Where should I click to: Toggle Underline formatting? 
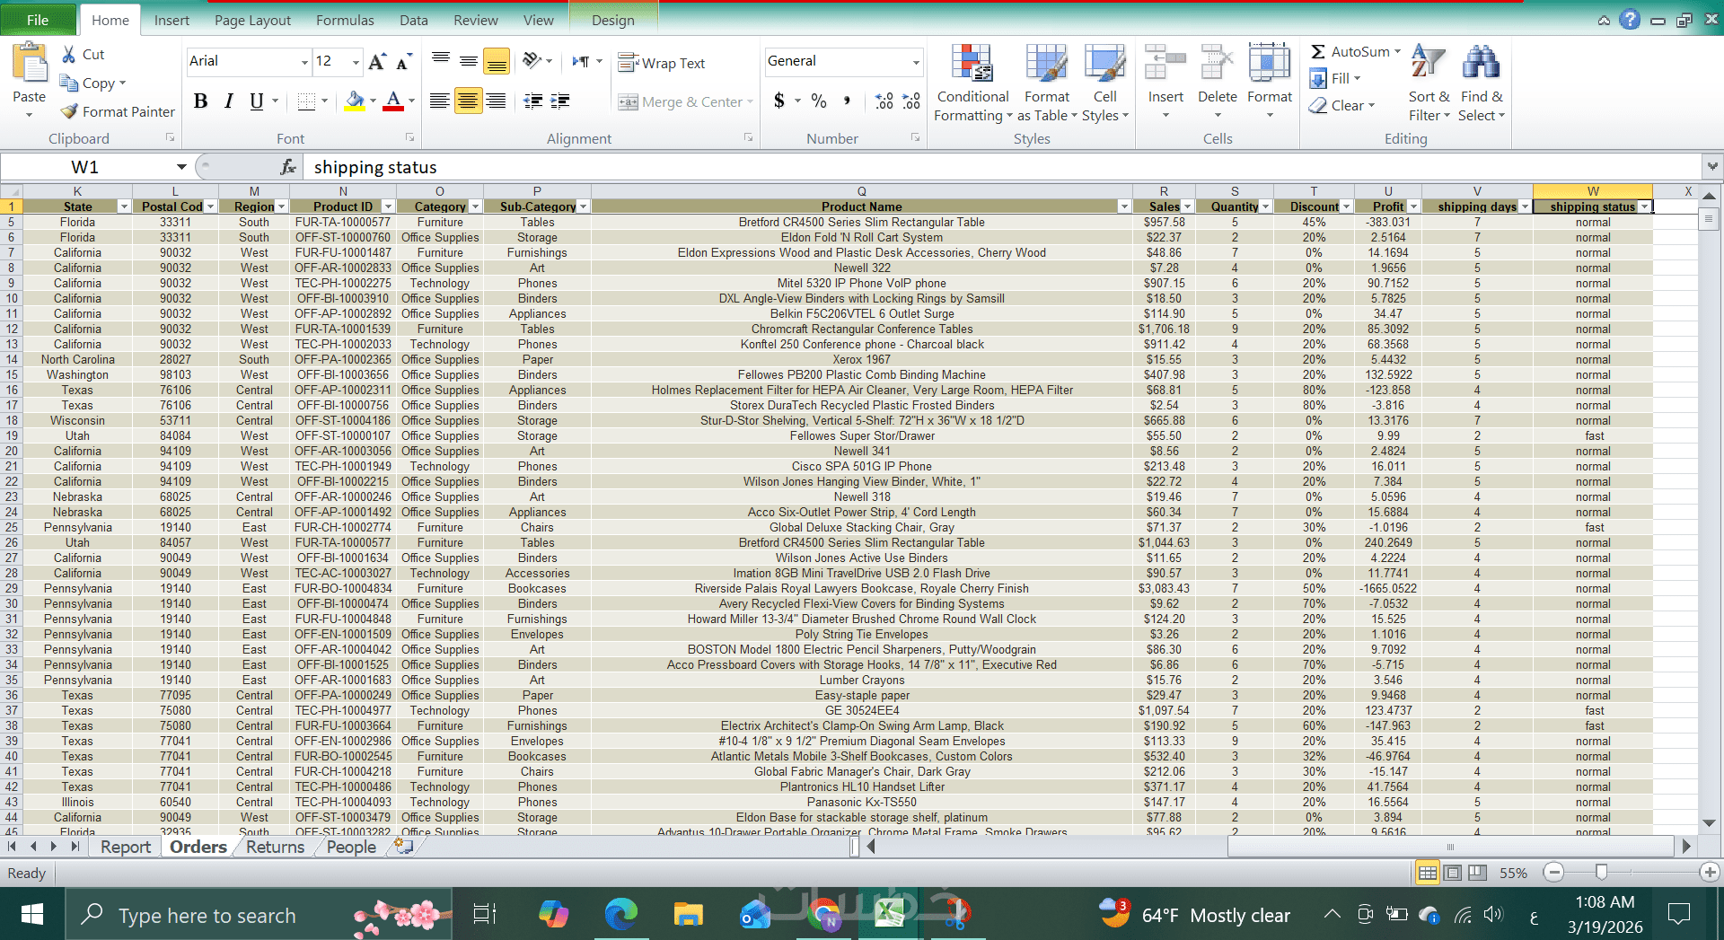(x=257, y=101)
